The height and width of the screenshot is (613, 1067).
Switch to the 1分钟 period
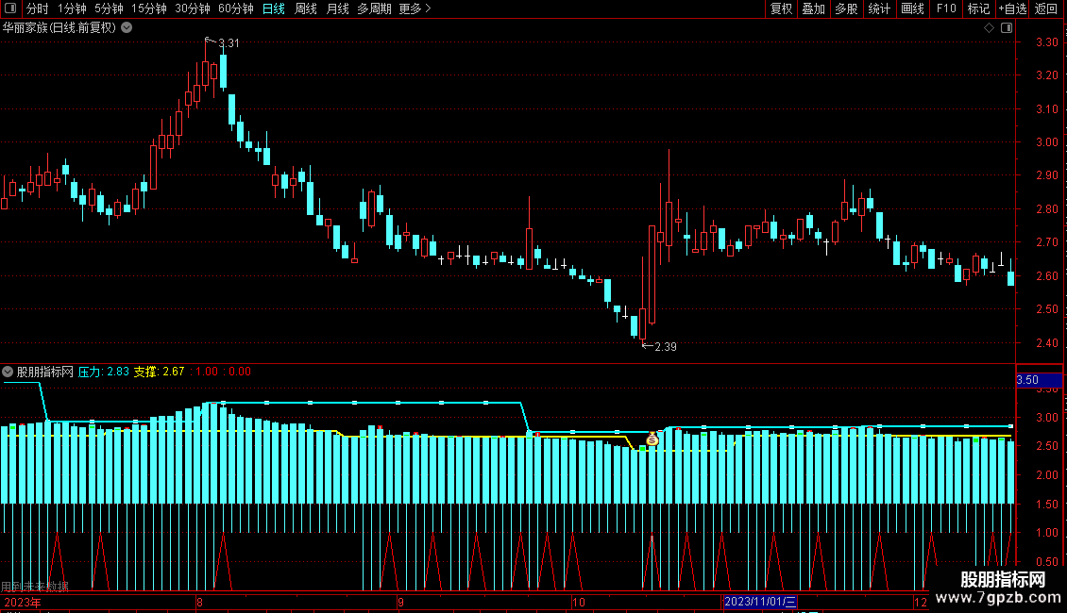pos(72,8)
